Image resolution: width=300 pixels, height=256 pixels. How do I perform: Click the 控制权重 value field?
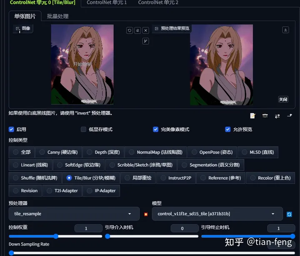88,228
